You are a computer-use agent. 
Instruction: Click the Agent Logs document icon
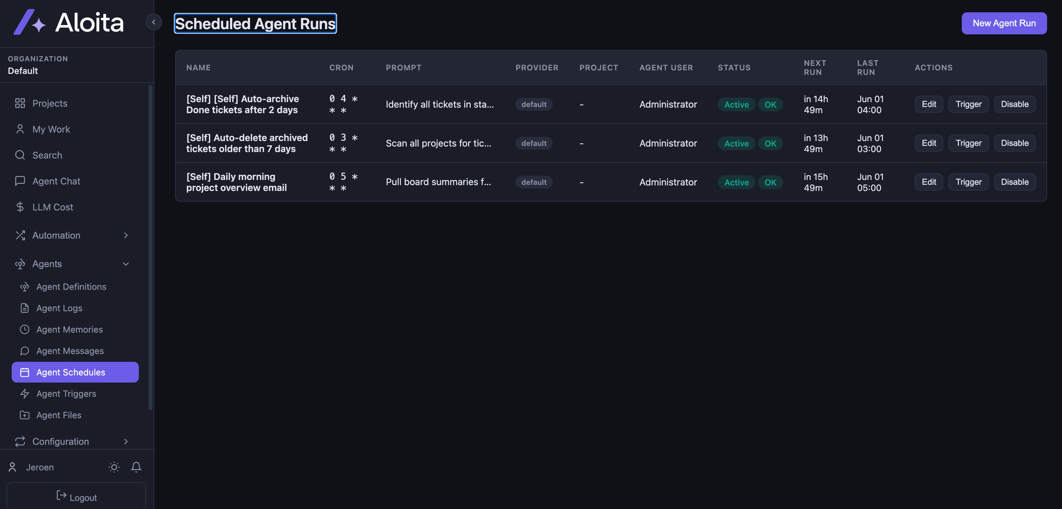(25, 308)
